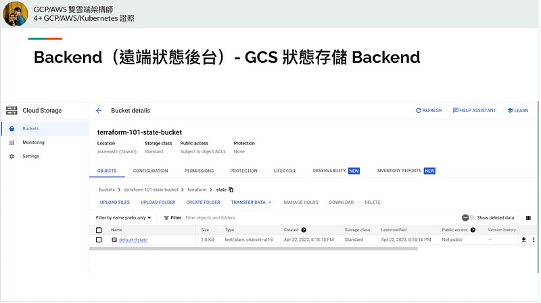Open the Help Assistant
This screenshot has height=303, width=541.
click(475, 111)
